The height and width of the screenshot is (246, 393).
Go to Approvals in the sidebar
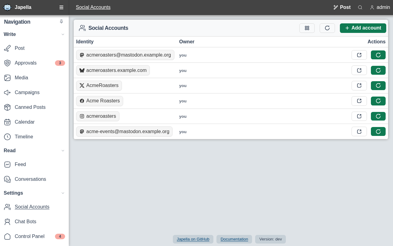point(34,63)
